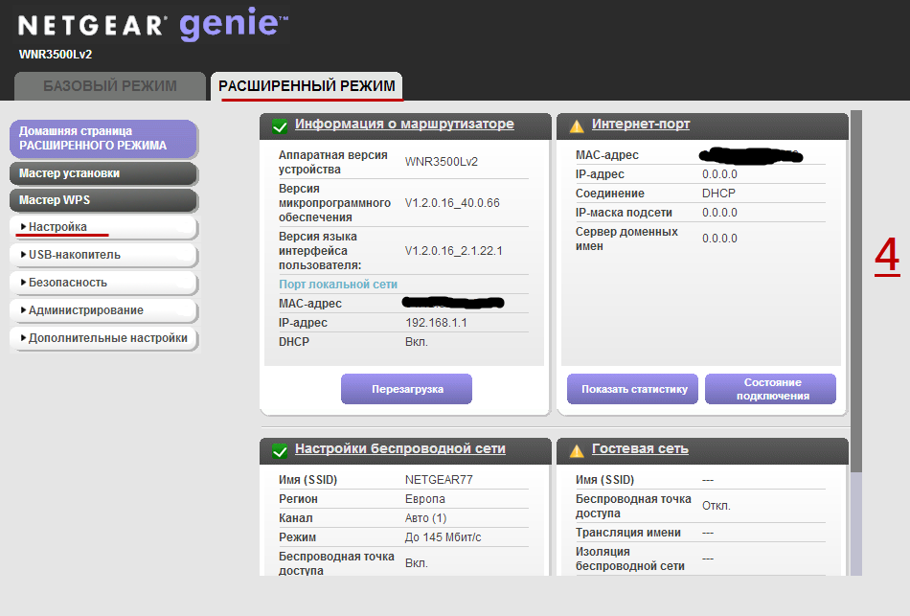Click the Состояние подключения button

(771, 389)
